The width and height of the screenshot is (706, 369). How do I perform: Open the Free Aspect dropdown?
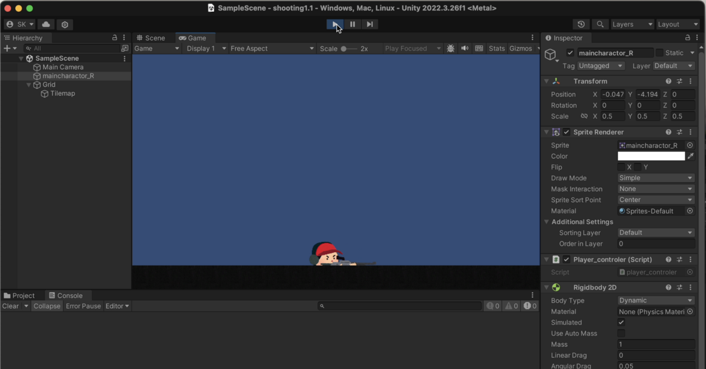271,48
